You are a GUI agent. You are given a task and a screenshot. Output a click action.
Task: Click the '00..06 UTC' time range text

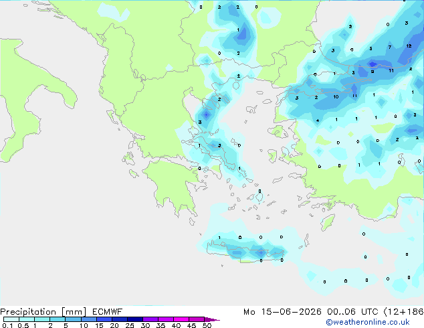(x=352, y=312)
